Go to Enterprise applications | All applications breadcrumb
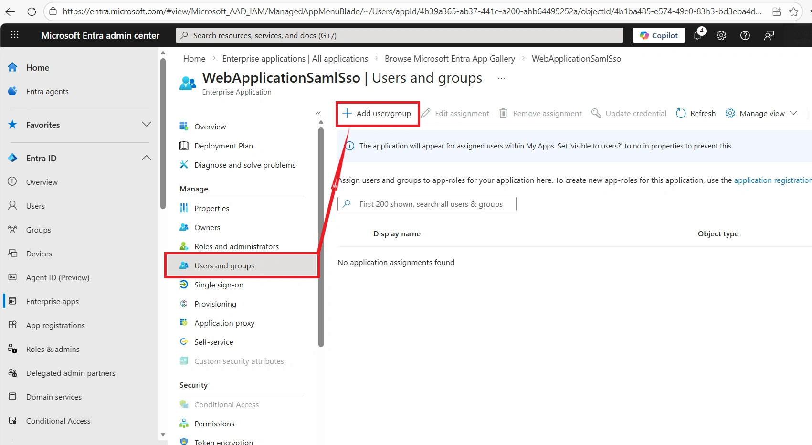 (x=295, y=59)
